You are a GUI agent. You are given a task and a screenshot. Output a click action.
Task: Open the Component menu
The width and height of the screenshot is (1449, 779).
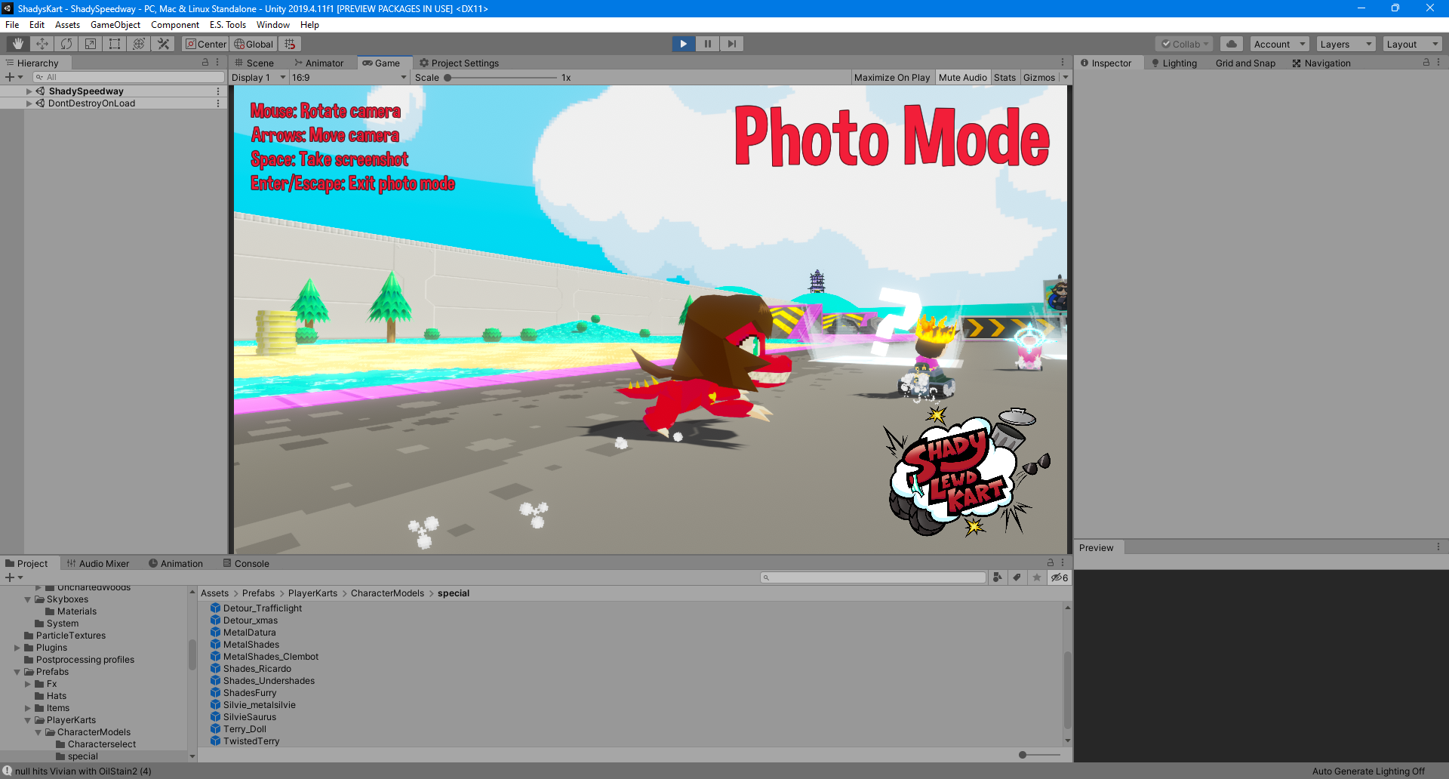click(175, 25)
